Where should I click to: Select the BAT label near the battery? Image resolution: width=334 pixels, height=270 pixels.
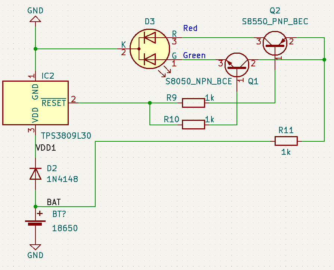[53, 202]
